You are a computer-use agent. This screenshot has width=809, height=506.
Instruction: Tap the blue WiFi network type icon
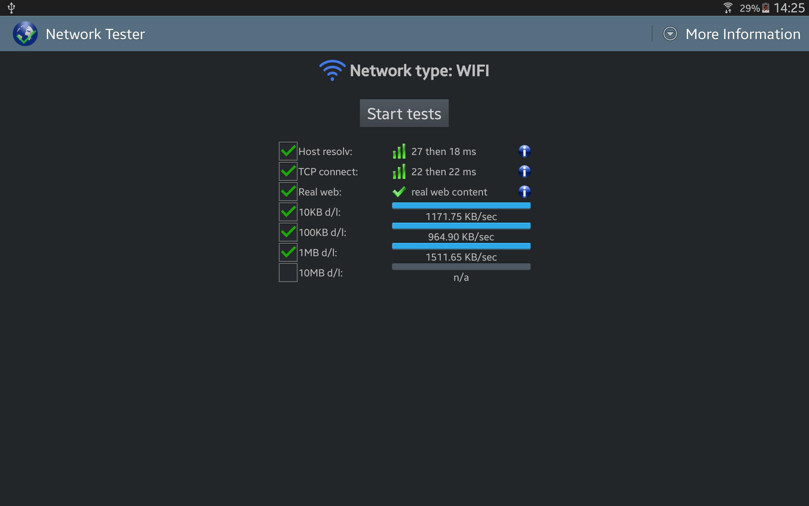pos(332,70)
